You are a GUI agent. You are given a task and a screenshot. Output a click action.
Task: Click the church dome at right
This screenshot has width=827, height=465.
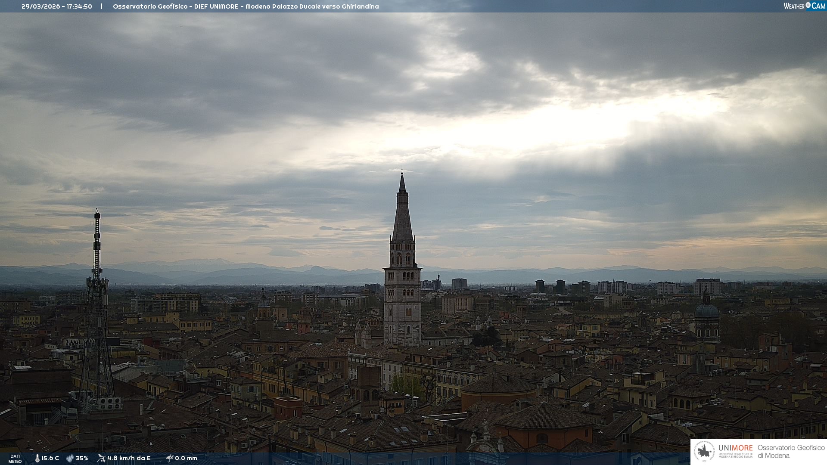[x=707, y=311]
